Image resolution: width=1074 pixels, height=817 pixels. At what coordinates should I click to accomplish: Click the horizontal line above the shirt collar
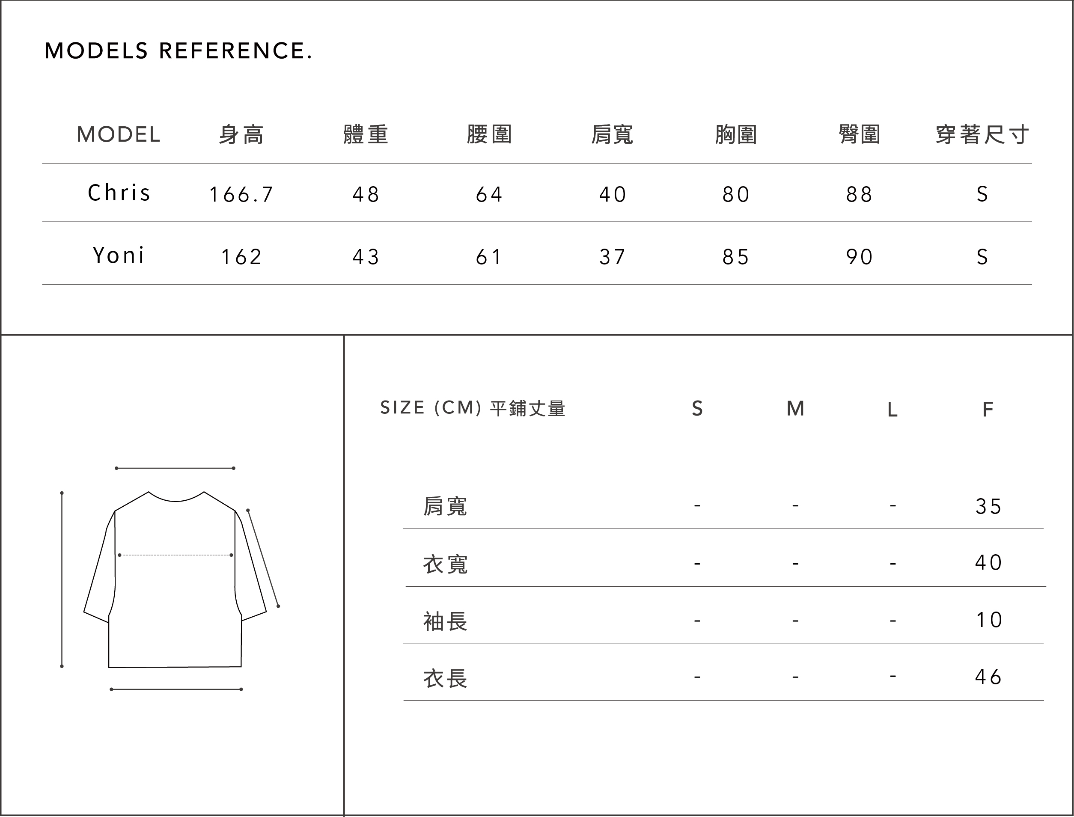175,468
